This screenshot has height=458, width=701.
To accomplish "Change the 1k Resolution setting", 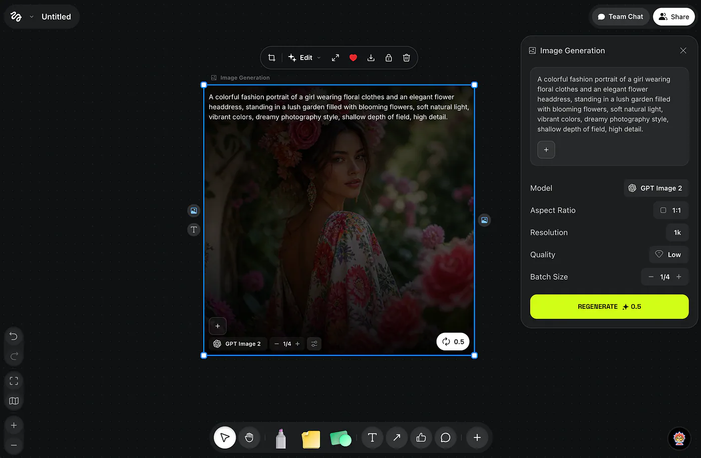I will tap(677, 232).
